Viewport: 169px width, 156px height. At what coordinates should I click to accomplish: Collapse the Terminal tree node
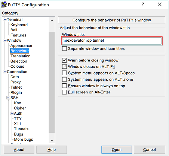click(4, 20)
